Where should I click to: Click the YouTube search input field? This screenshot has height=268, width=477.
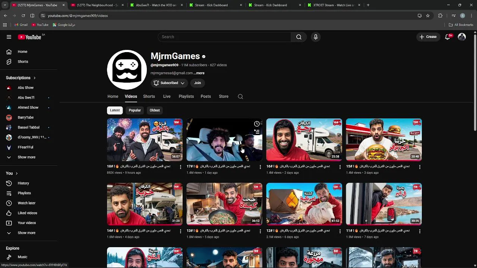(x=224, y=37)
